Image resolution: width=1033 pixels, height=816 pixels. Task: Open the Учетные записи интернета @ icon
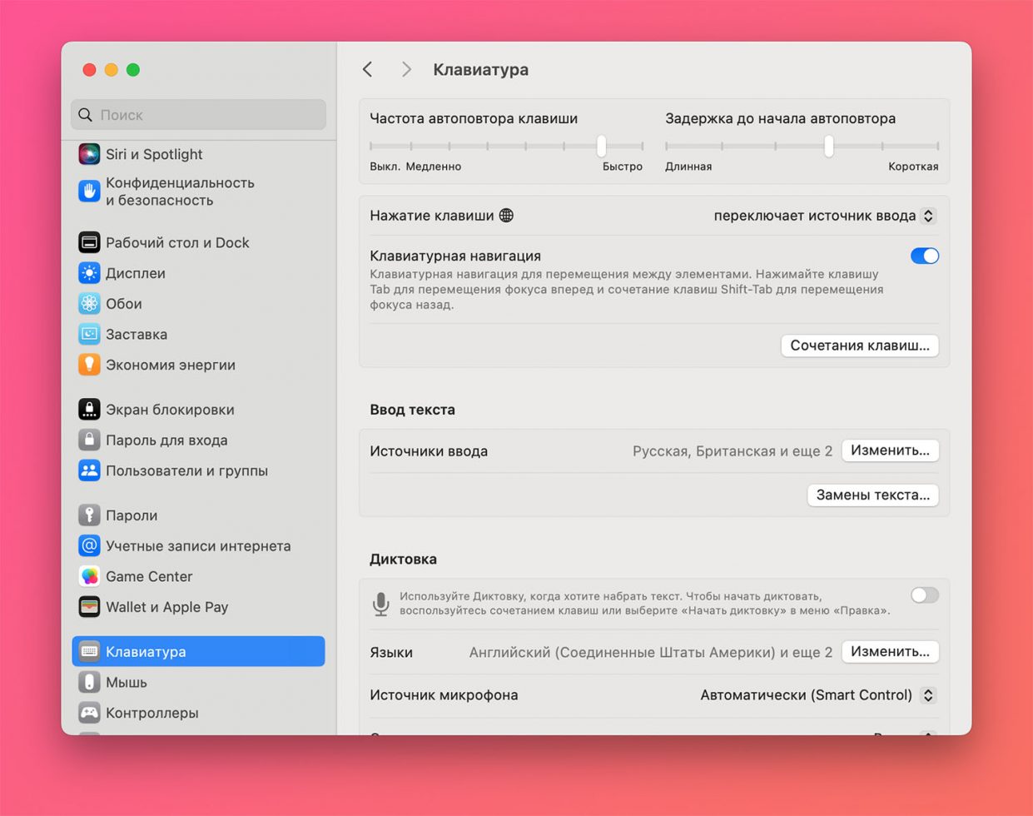coord(89,546)
